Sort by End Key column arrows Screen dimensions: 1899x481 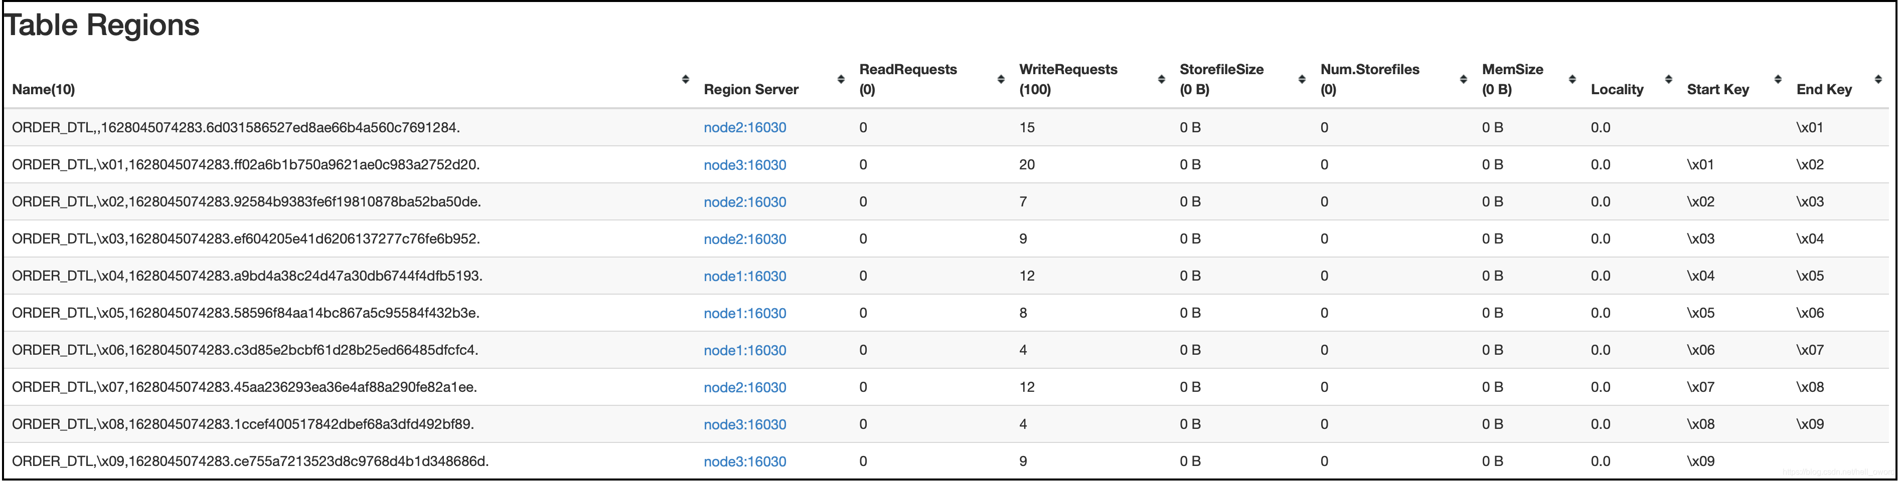point(1877,79)
